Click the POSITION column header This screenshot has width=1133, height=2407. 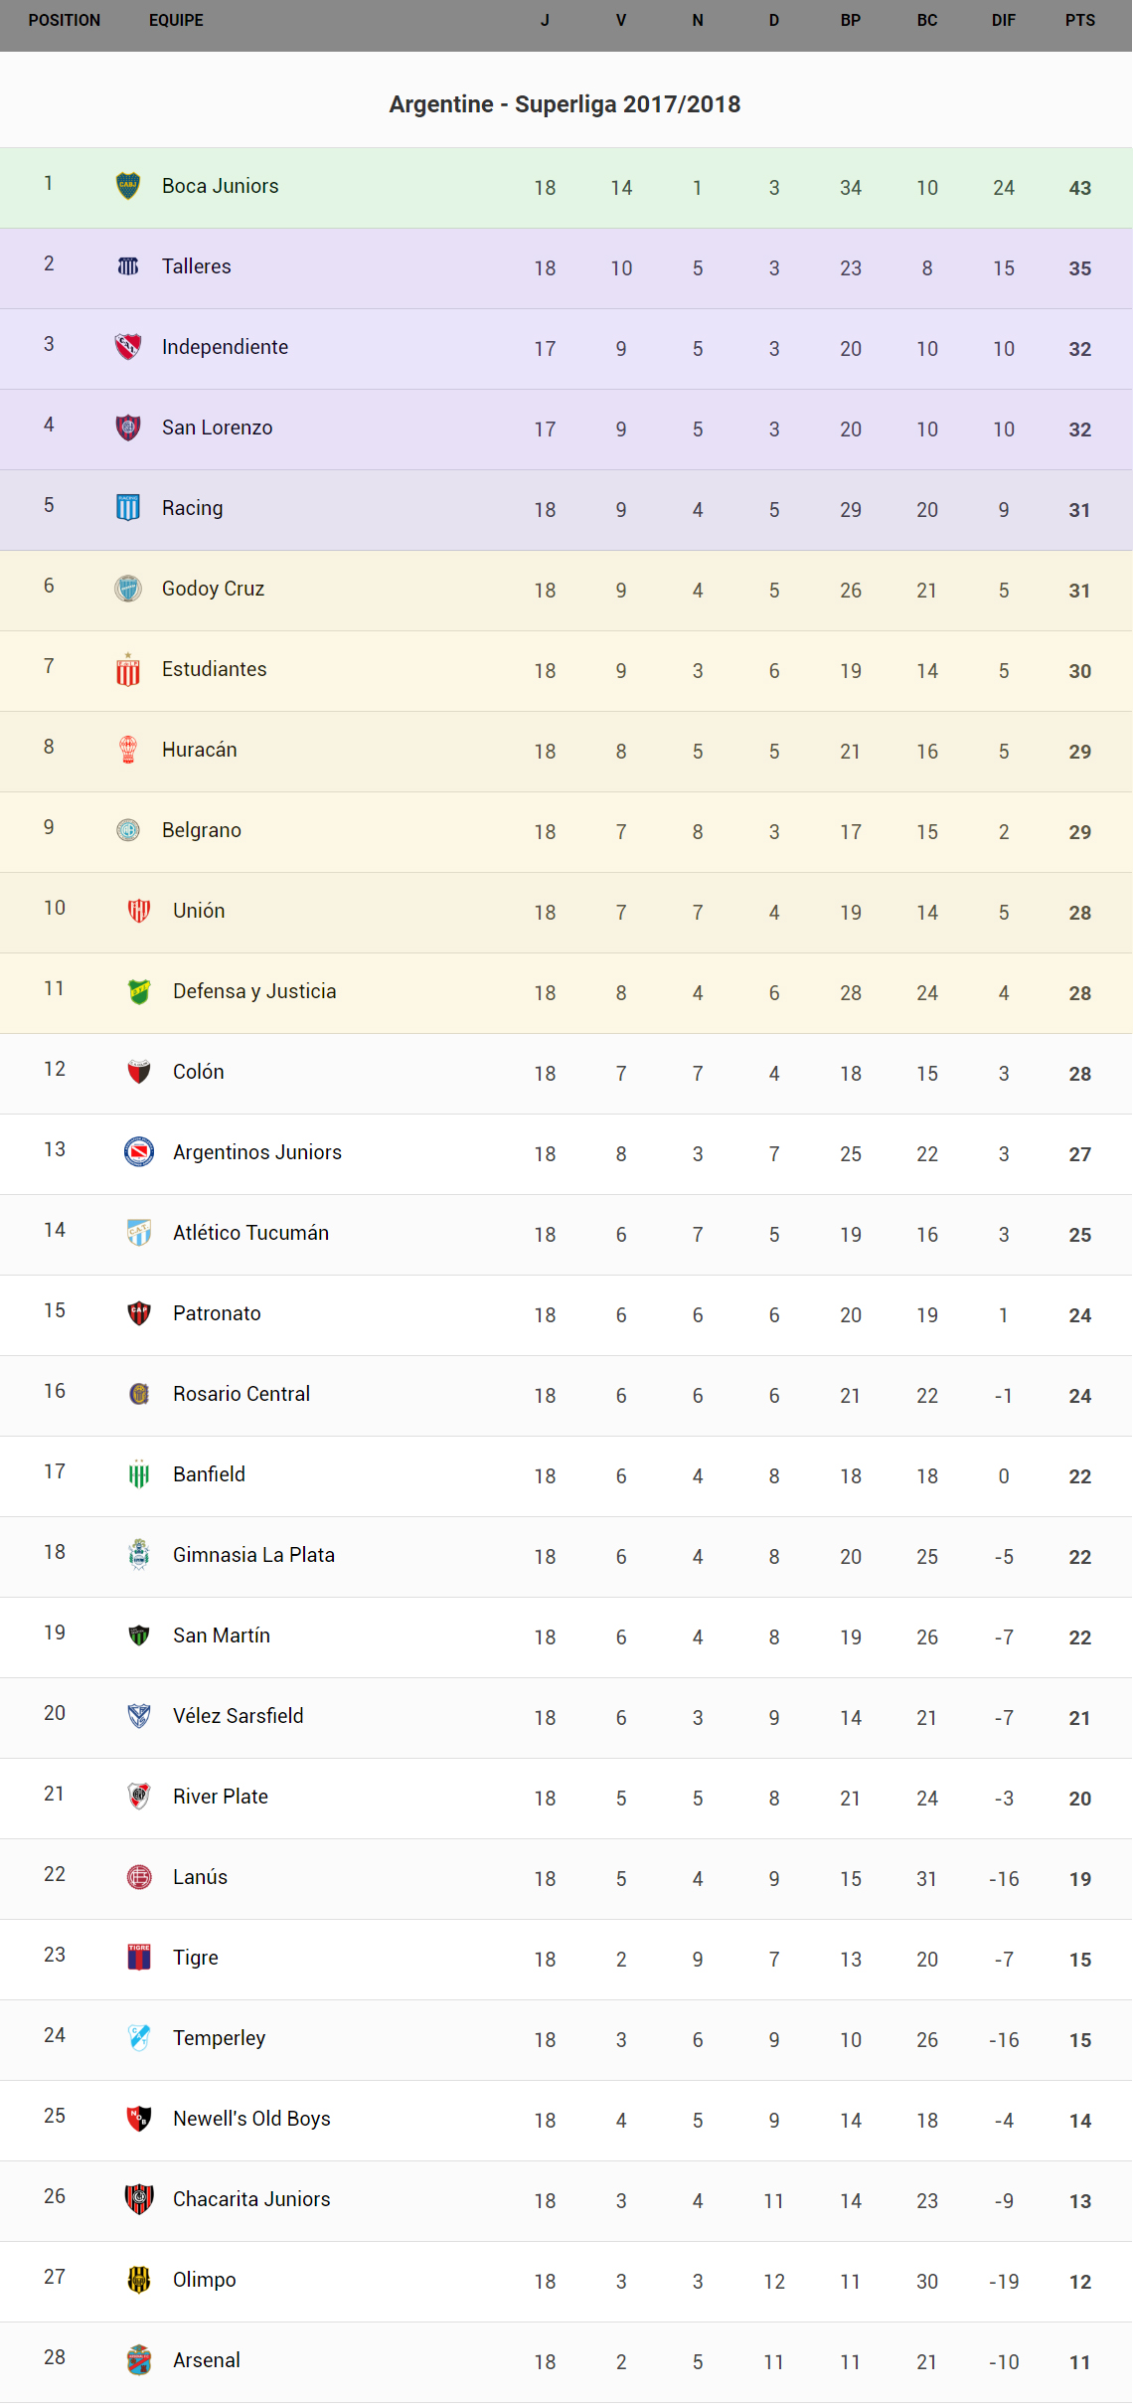(x=65, y=20)
